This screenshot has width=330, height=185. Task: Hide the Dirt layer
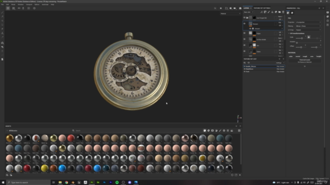(x=244, y=45)
